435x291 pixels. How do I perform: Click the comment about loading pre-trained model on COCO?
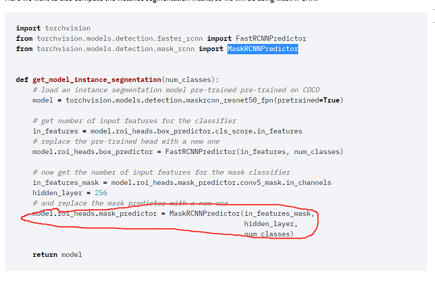[x=176, y=90]
